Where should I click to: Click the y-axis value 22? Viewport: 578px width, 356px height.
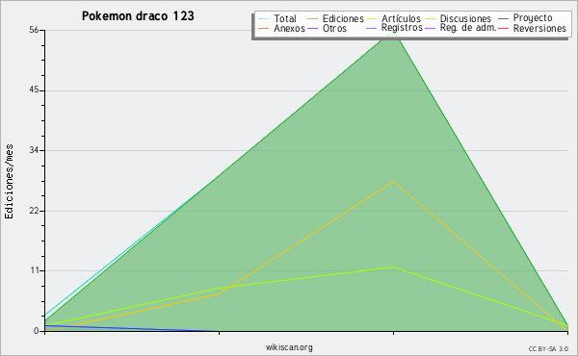point(34,211)
